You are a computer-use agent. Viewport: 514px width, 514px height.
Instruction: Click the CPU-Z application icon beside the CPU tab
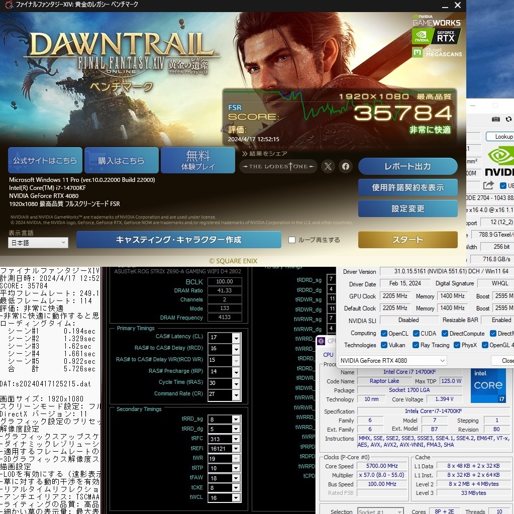(321, 341)
